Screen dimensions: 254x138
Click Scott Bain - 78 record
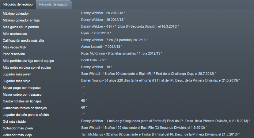point(93,60)
